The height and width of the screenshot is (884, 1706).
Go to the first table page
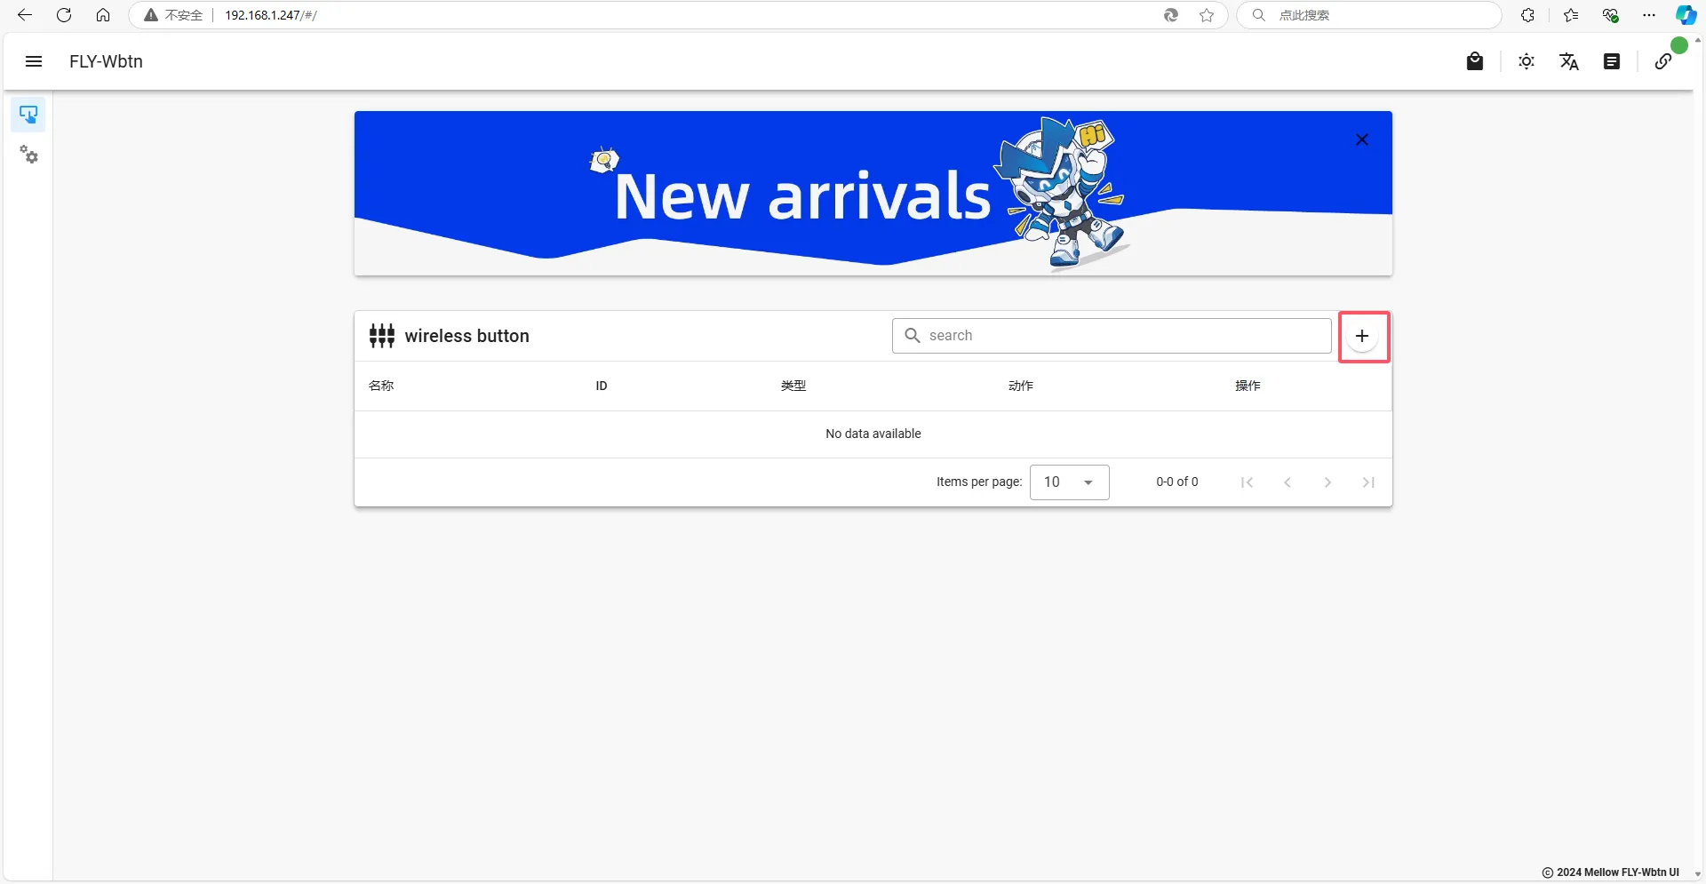pos(1247,482)
